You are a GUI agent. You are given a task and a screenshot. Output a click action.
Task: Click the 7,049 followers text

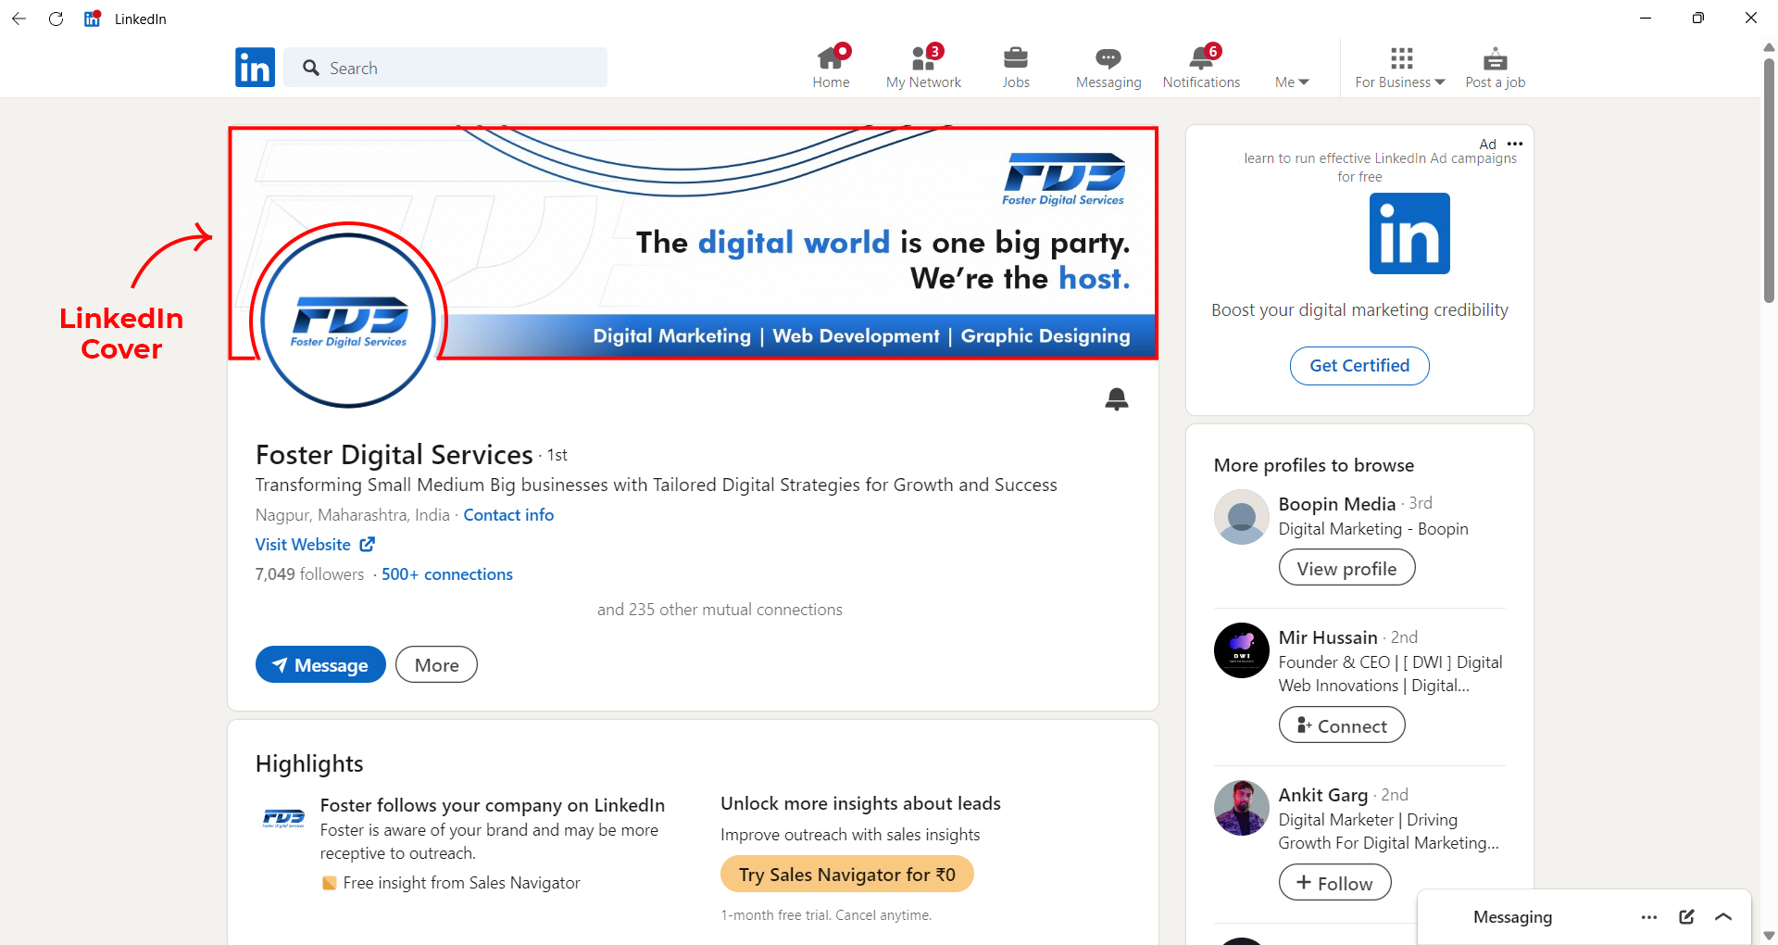(x=309, y=574)
